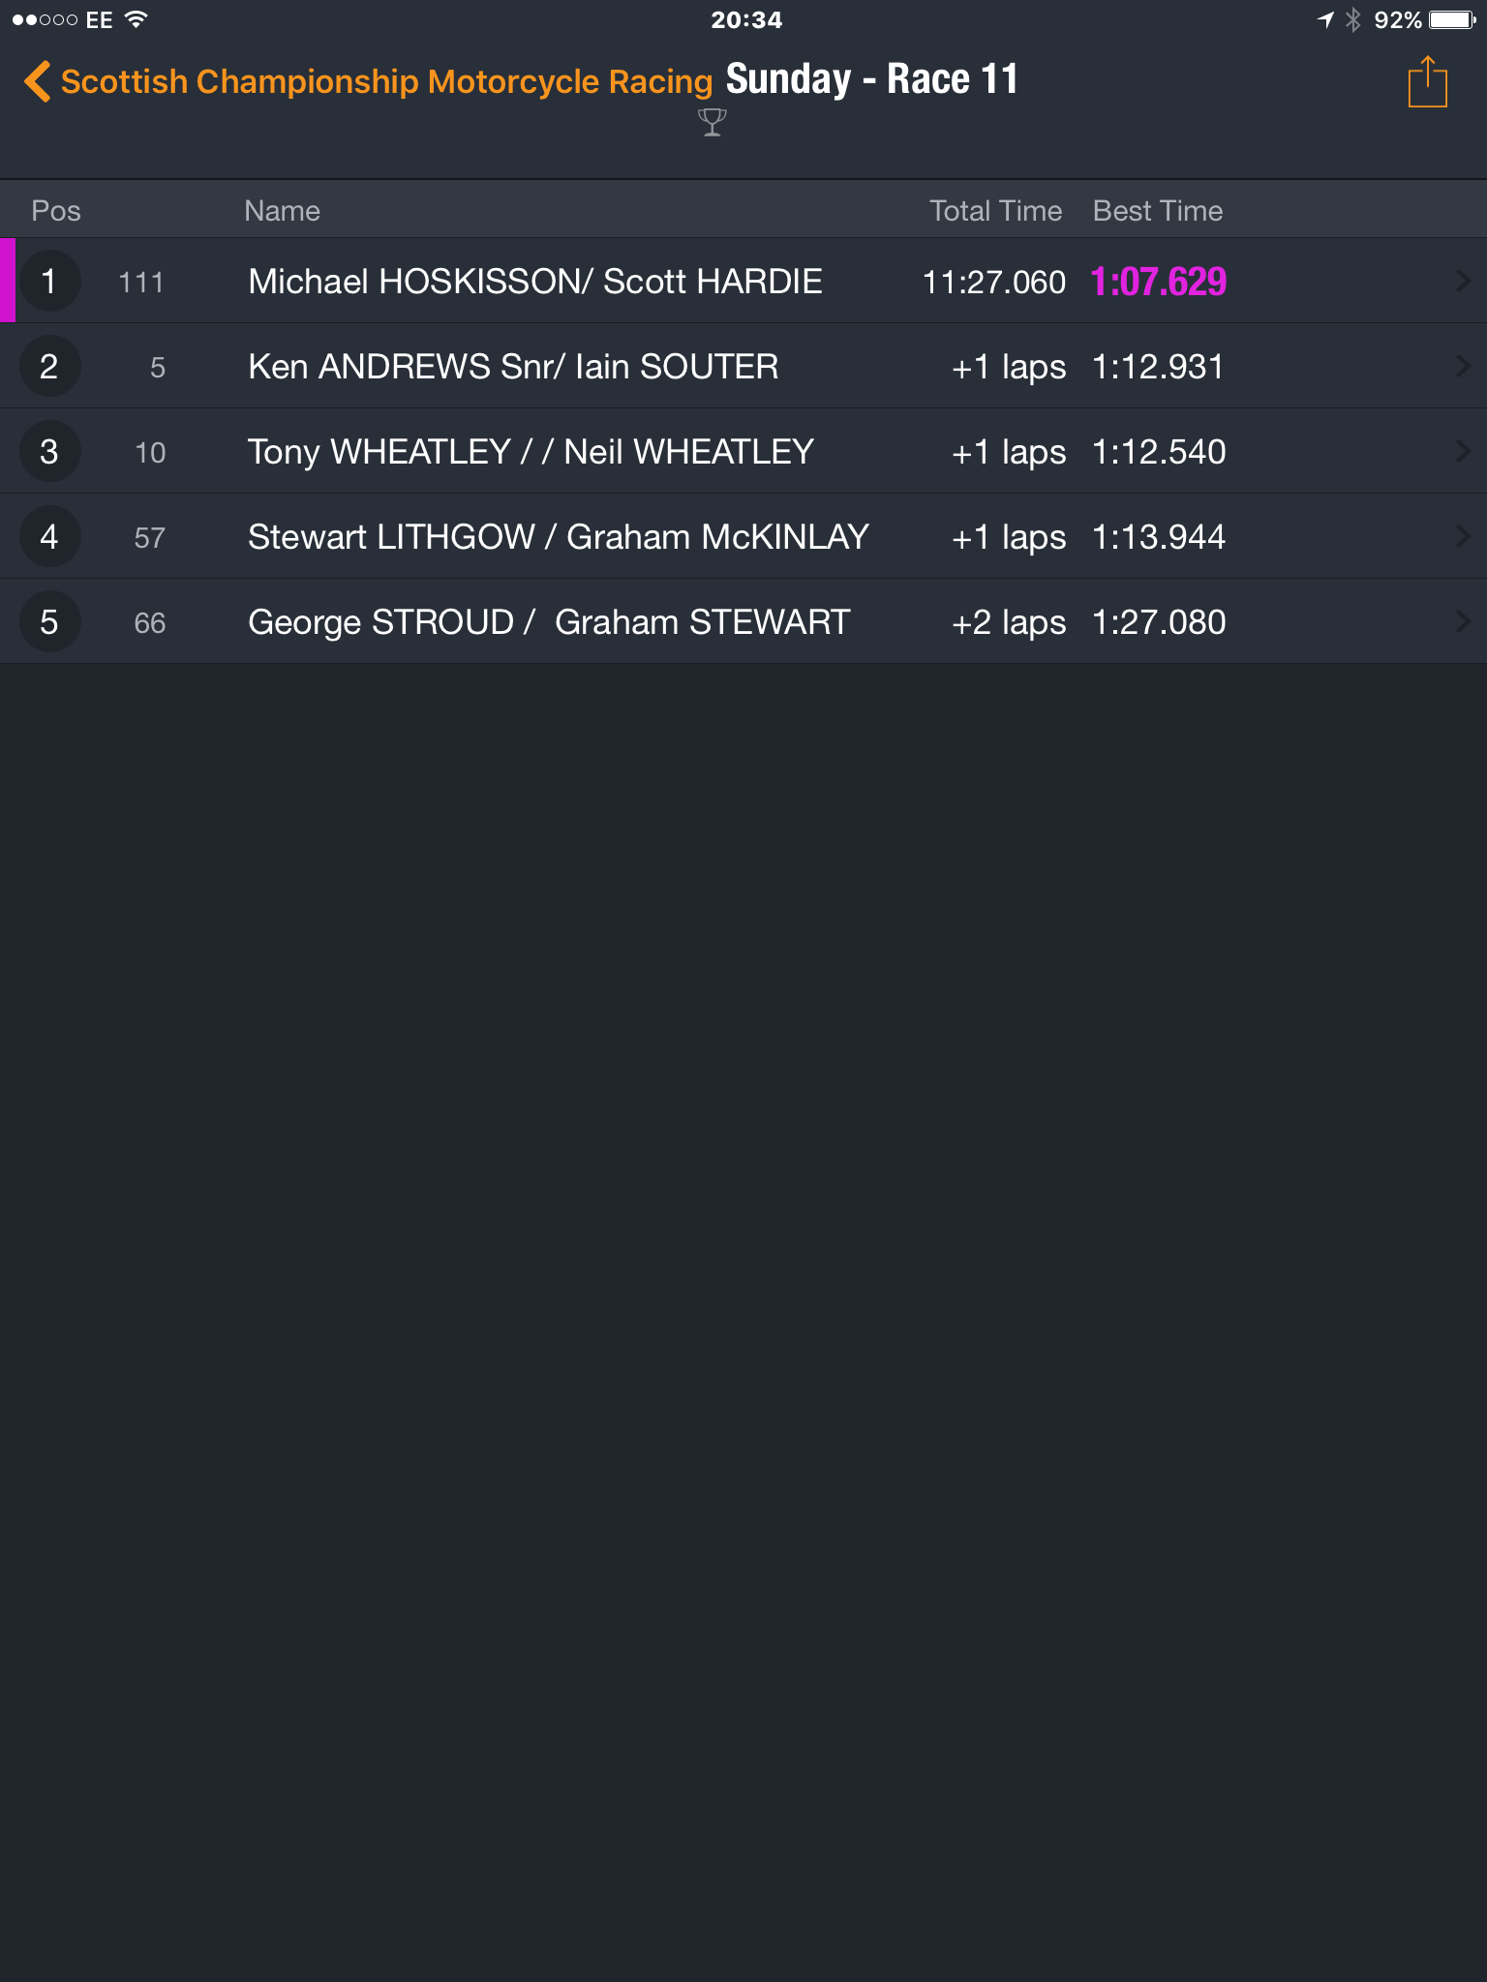Tap the position 1 circle badge
Viewport: 1487px width, 1982px height.
tap(49, 282)
